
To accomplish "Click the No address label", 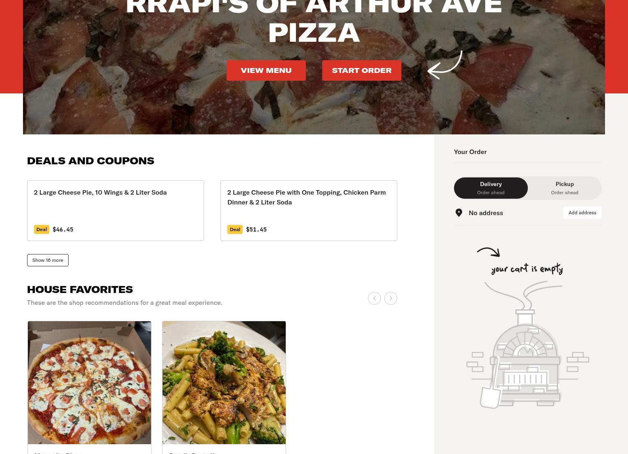I will (486, 213).
